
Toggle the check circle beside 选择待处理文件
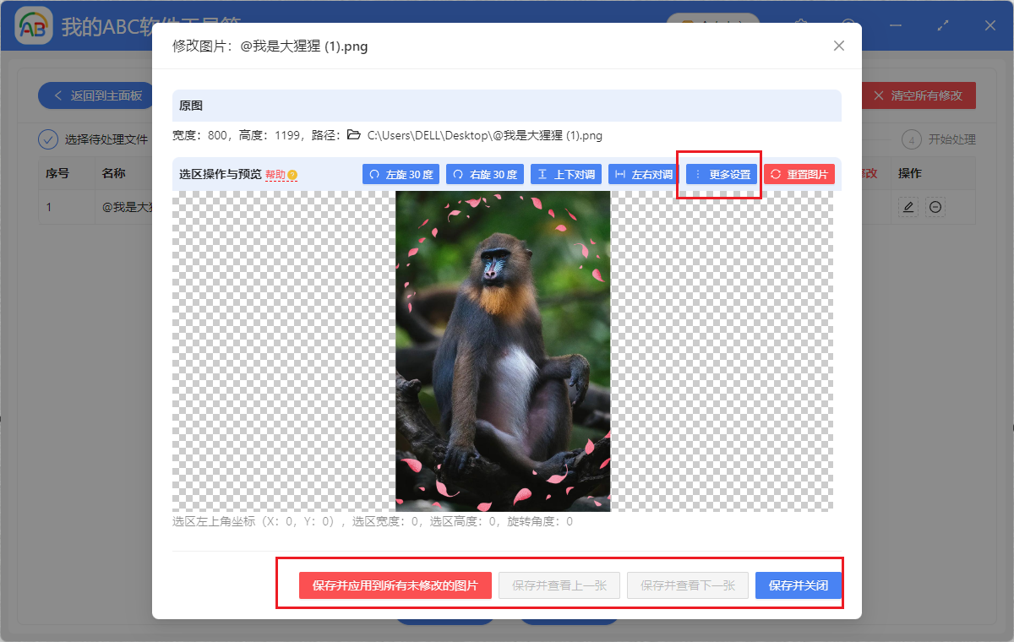coord(48,139)
